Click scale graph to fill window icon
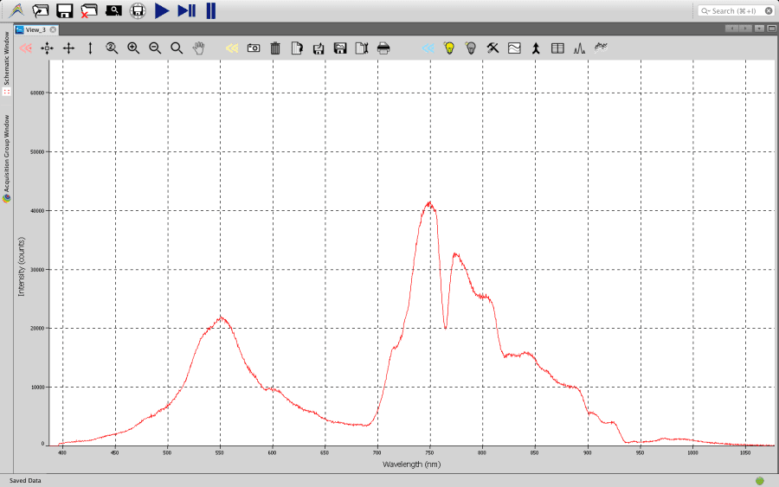 pyautogui.click(x=48, y=48)
